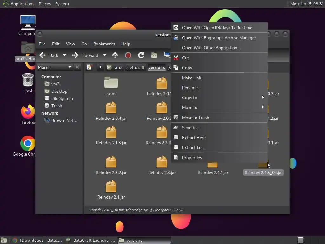Open With OpenJDK Java 17 Runtime

pos(219,28)
